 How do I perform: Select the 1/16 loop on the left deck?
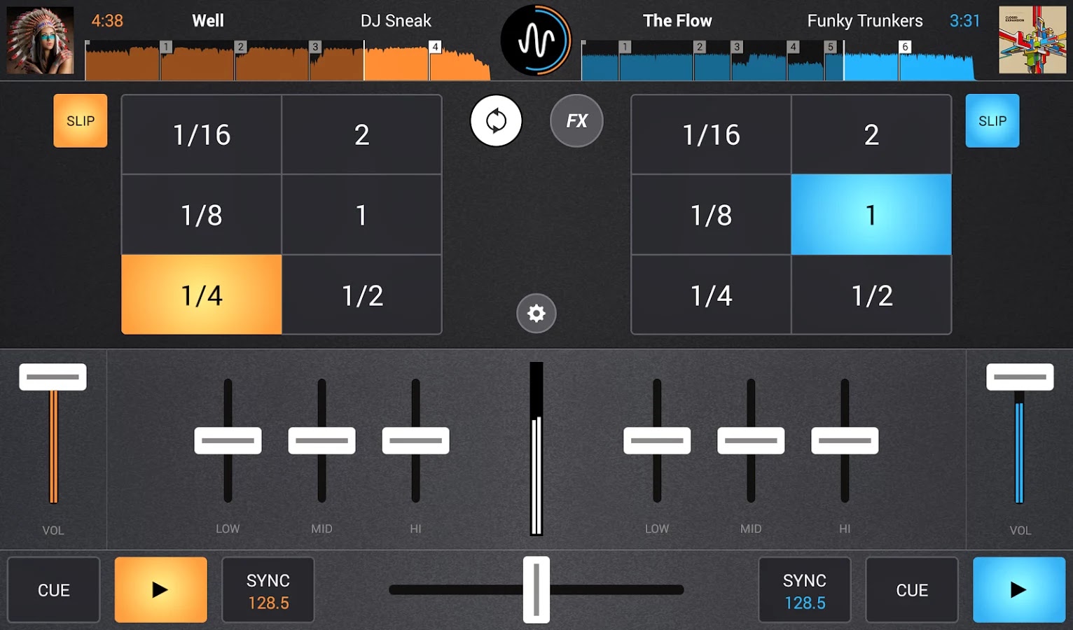[200, 134]
